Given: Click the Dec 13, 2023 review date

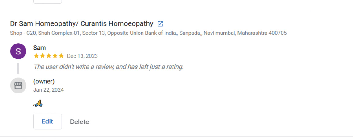Looking at the screenshot, I should coord(82,56).
